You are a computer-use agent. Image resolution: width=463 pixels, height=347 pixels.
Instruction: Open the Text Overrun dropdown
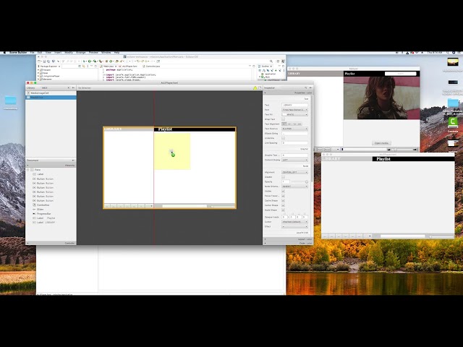pos(294,129)
